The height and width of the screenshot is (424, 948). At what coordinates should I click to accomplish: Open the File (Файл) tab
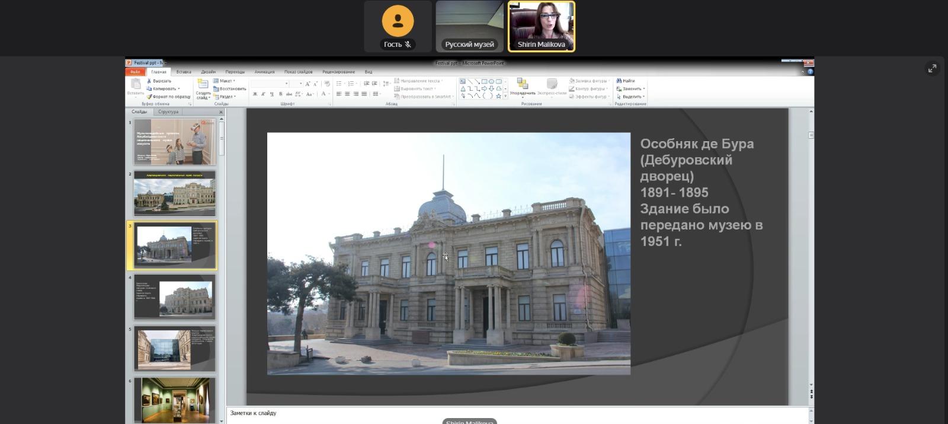click(135, 72)
